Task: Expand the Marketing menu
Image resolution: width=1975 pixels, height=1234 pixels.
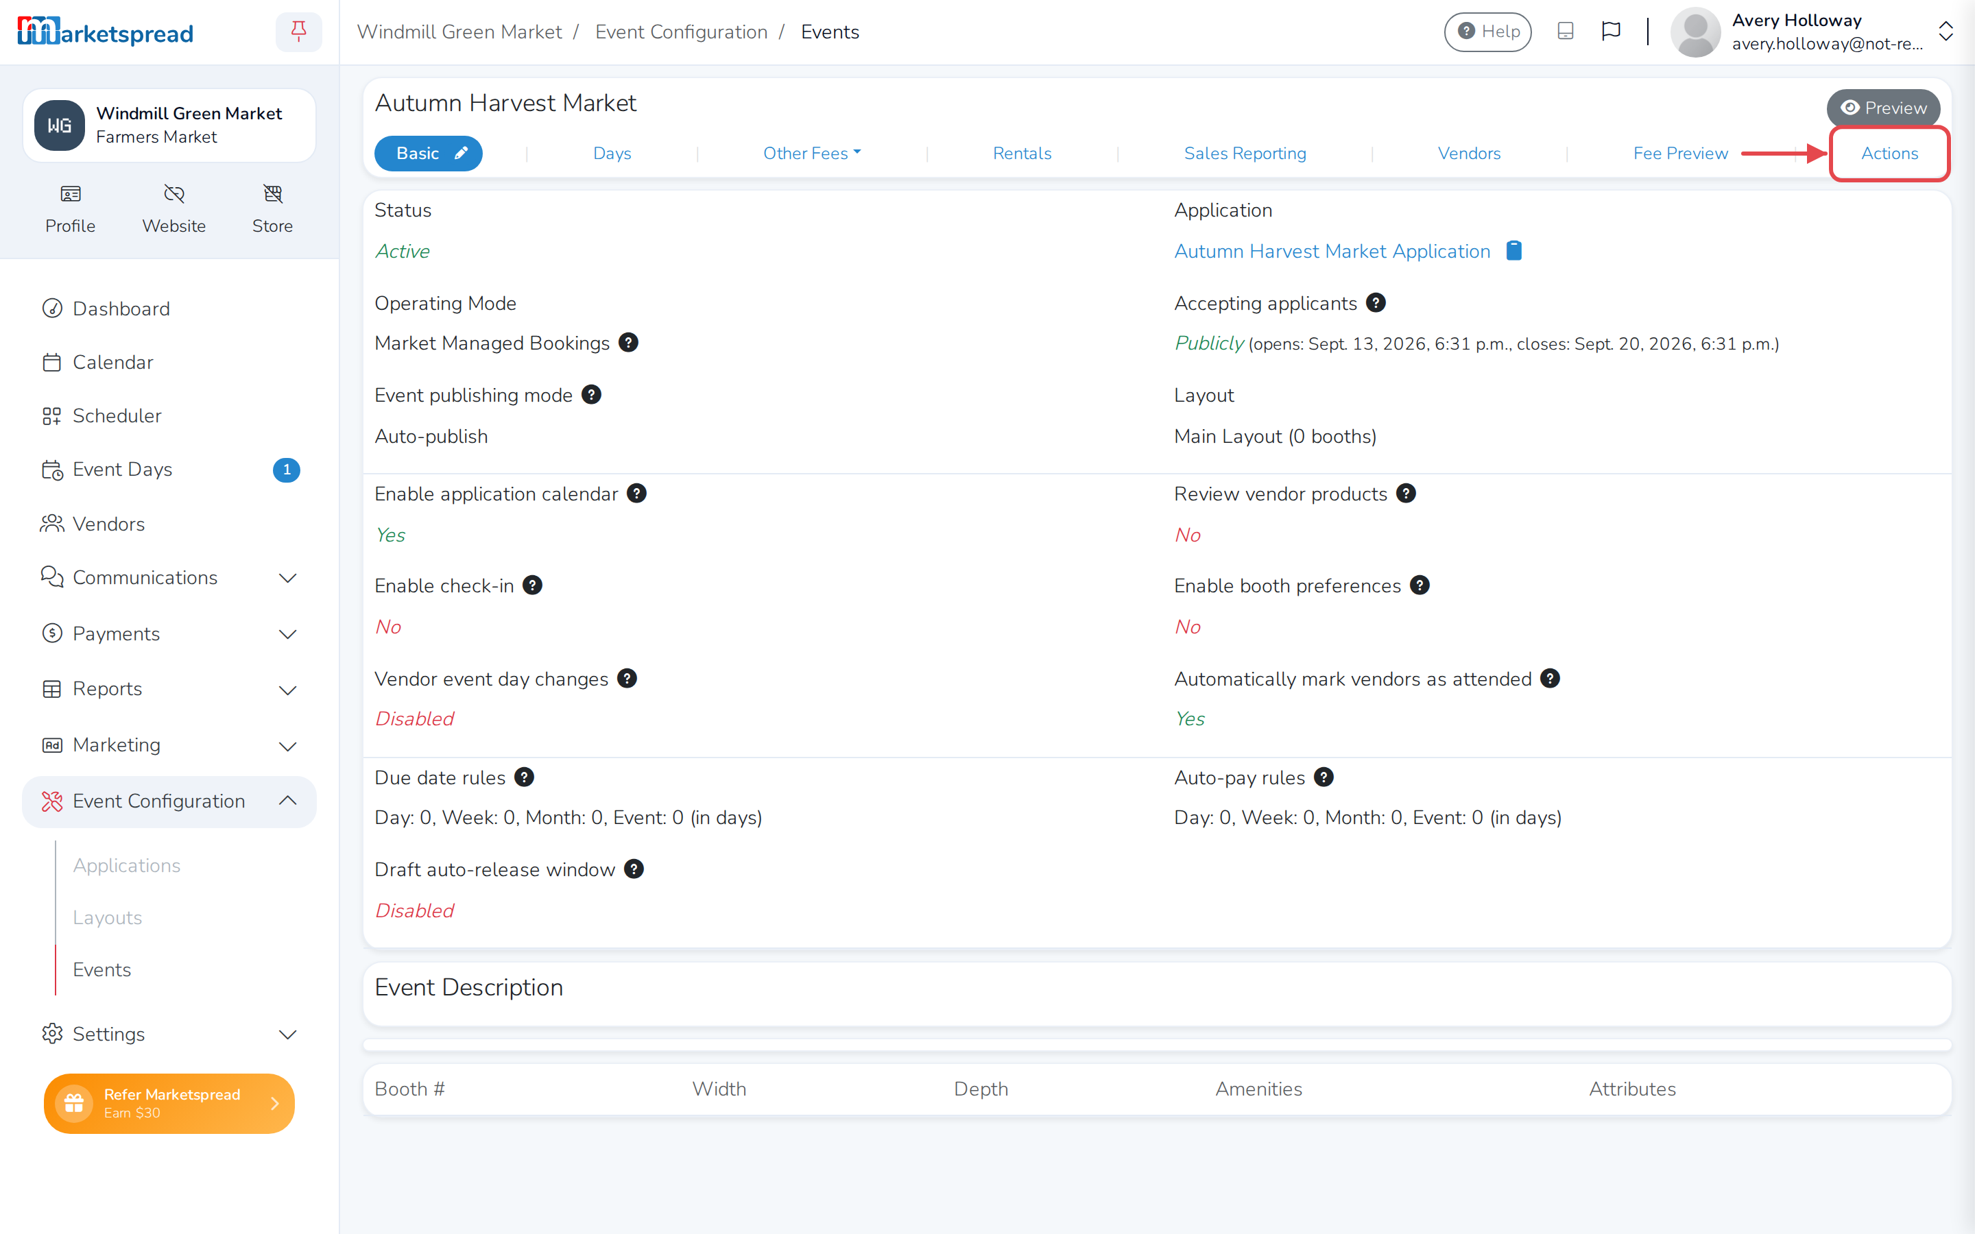Action: pyautogui.click(x=169, y=745)
